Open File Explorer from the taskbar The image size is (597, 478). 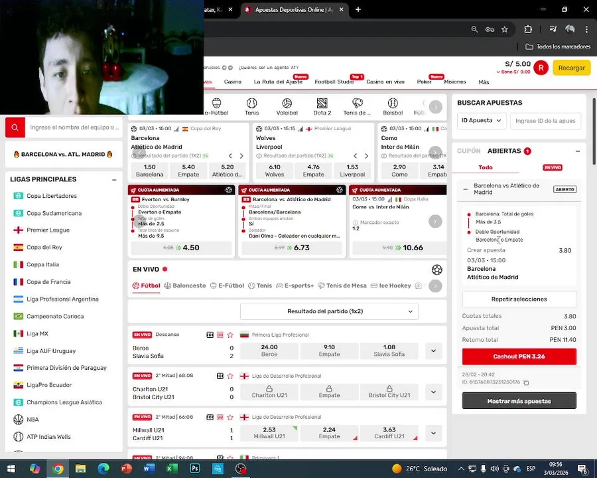[80, 468]
